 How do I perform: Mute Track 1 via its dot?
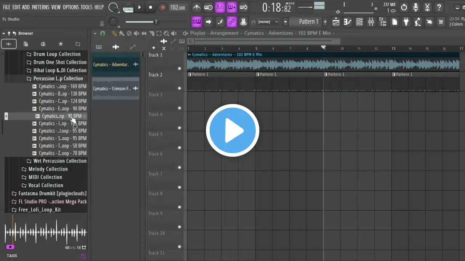coord(179,69)
